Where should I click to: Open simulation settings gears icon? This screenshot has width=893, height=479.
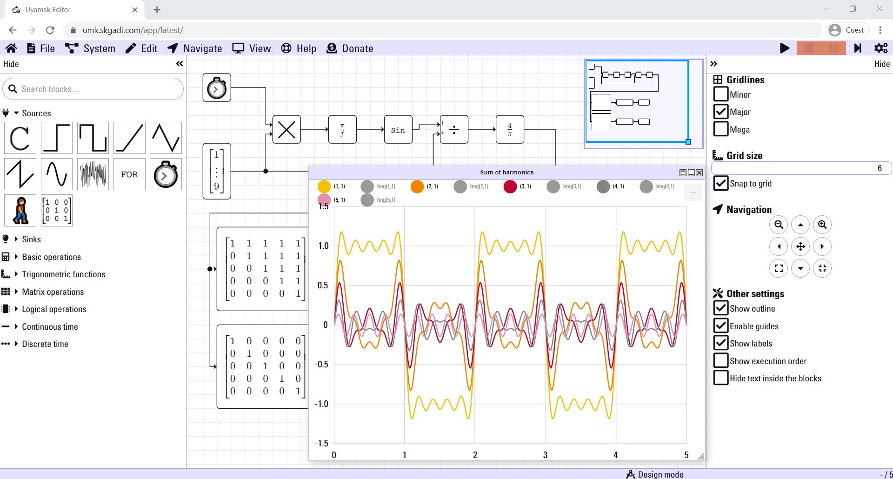pyautogui.click(x=881, y=48)
